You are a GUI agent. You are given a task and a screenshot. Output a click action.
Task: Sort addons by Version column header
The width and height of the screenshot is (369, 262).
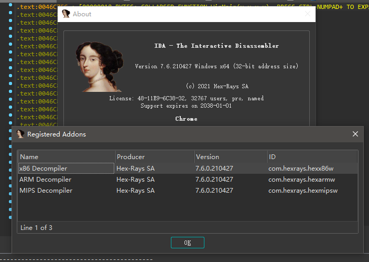coord(231,157)
